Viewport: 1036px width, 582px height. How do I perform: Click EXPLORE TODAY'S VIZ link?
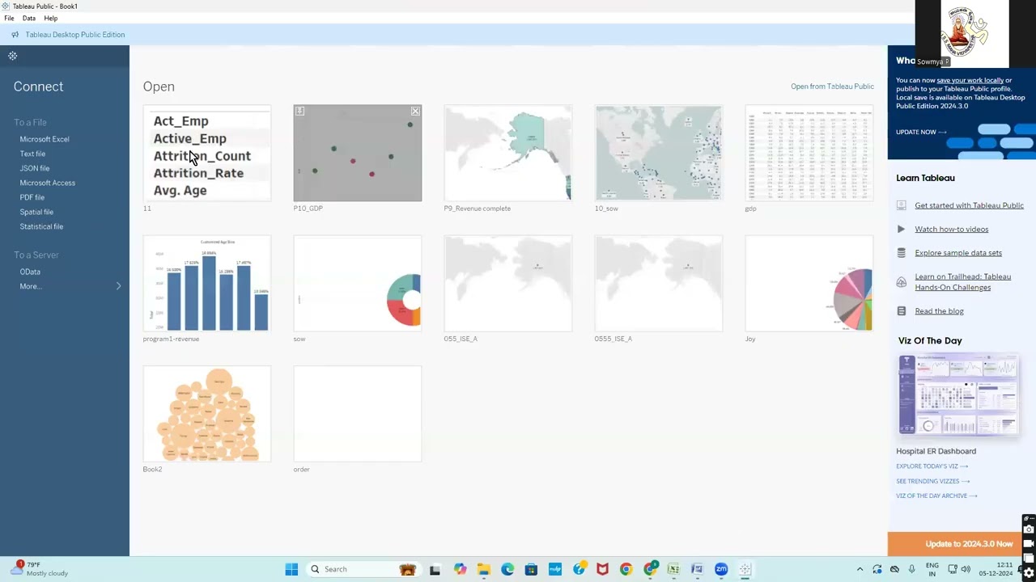932,466
